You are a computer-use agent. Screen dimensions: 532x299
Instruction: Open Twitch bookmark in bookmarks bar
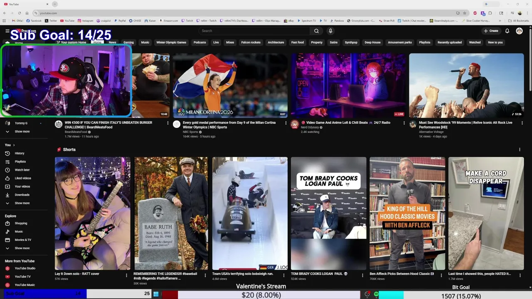(187, 20)
